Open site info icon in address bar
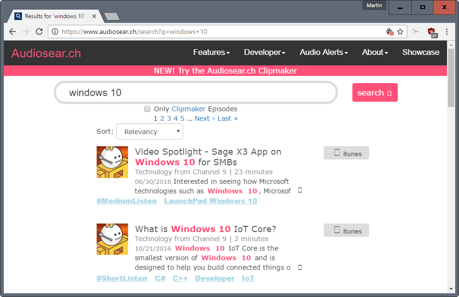 tap(55, 32)
